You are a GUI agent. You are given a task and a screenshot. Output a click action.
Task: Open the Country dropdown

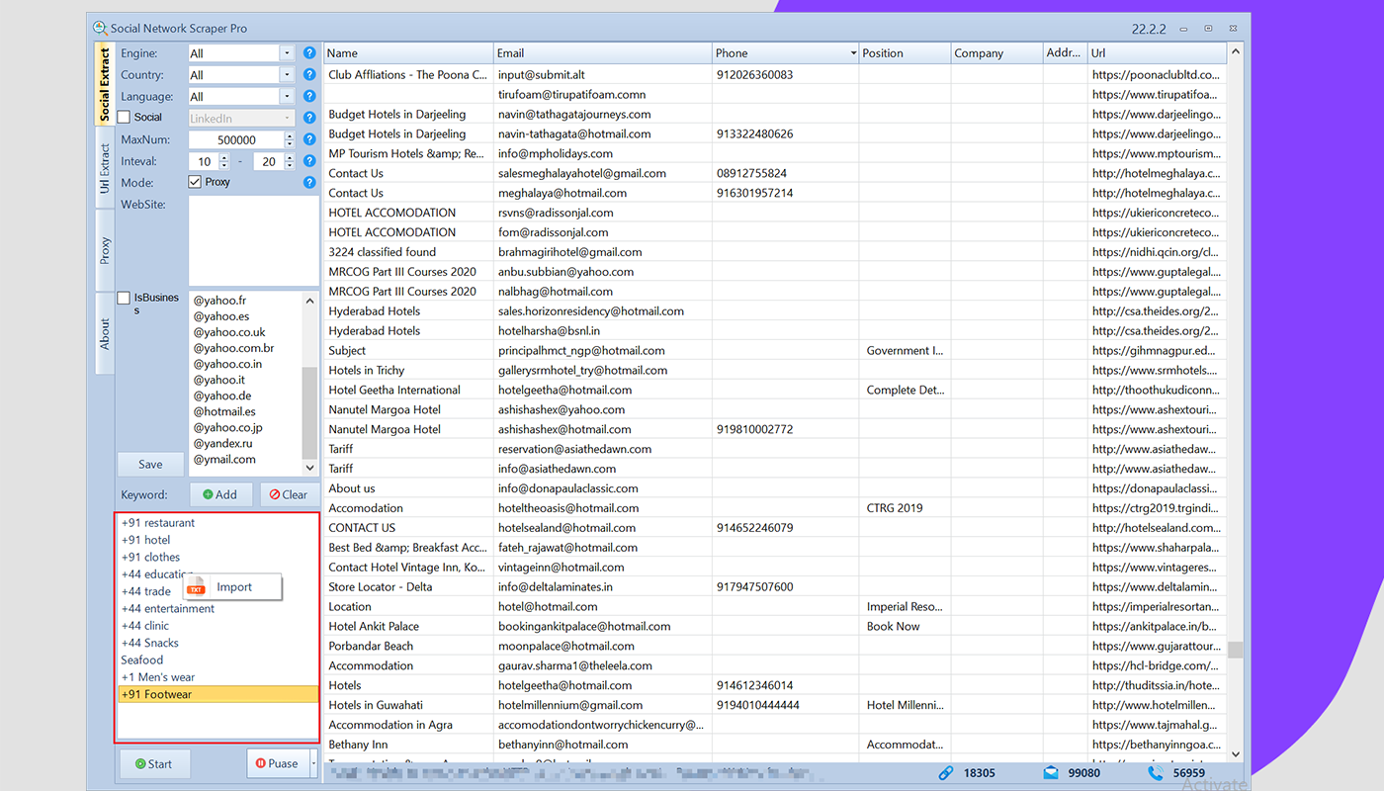(287, 75)
